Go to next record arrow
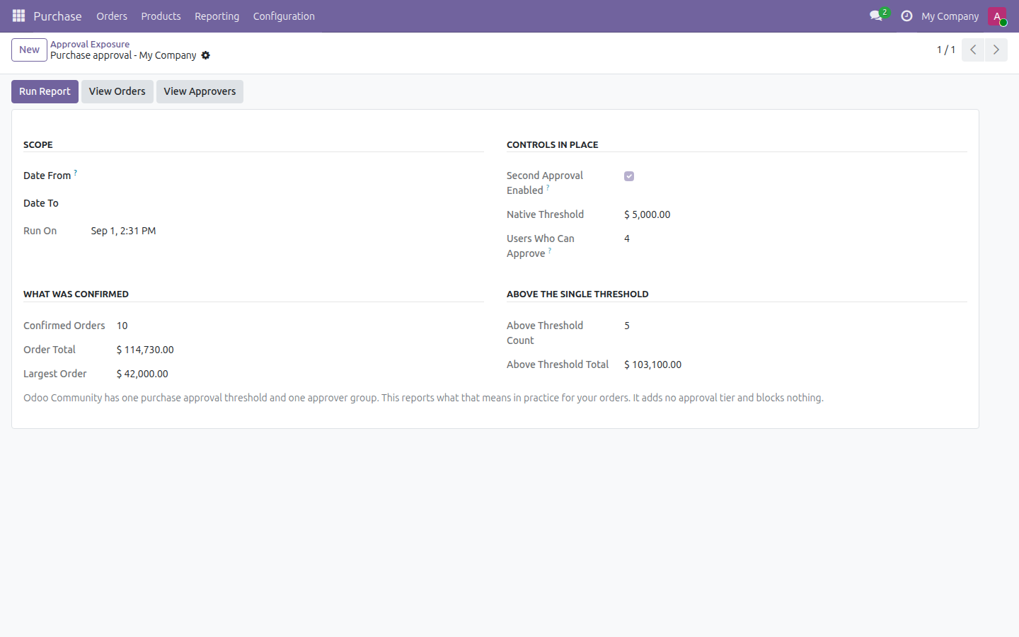Viewport: 1019px width, 637px height. click(x=996, y=50)
